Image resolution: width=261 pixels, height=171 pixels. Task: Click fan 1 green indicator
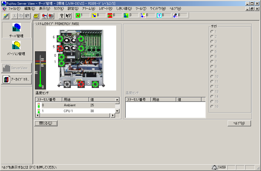61,64
